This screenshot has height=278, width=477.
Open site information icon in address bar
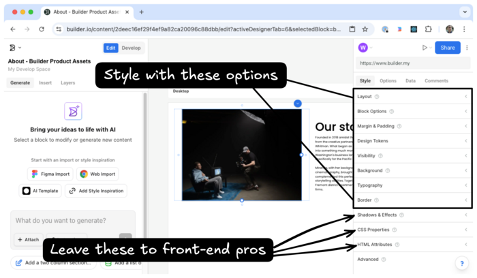coord(59,29)
